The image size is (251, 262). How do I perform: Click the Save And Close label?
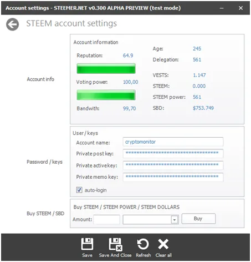click(x=115, y=255)
